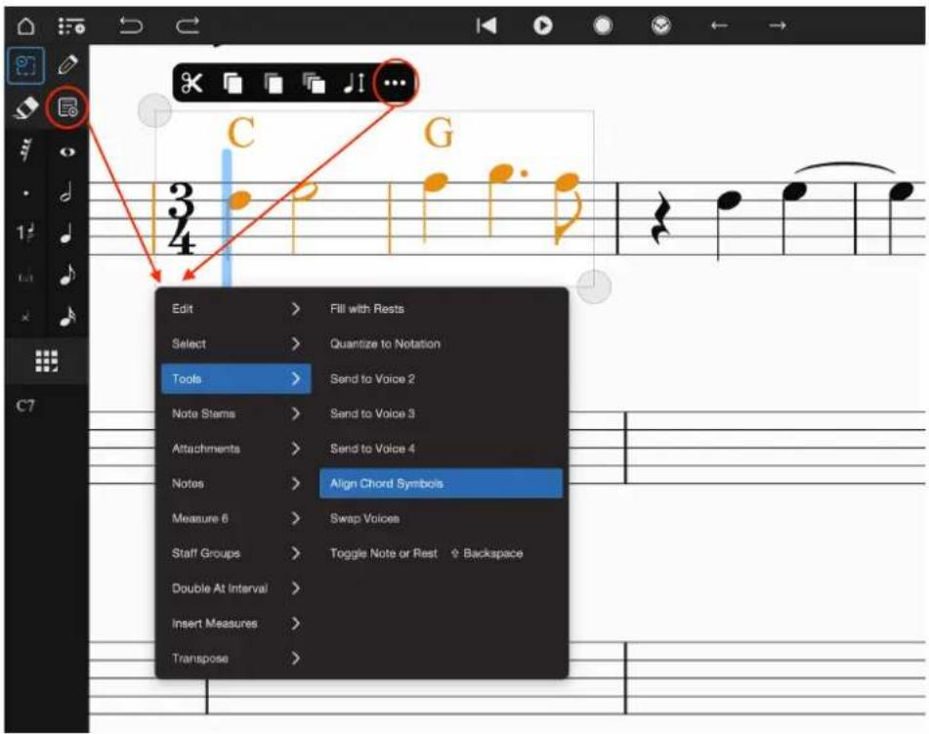This screenshot has width=929, height=734.
Task: Select the pencil tool
Action: [67, 65]
